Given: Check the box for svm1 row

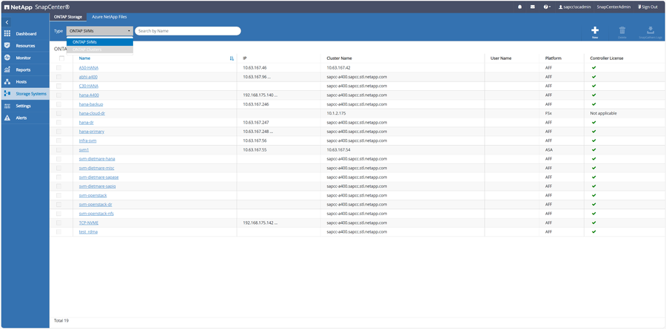Looking at the screenshot, I should click(58, 150).
